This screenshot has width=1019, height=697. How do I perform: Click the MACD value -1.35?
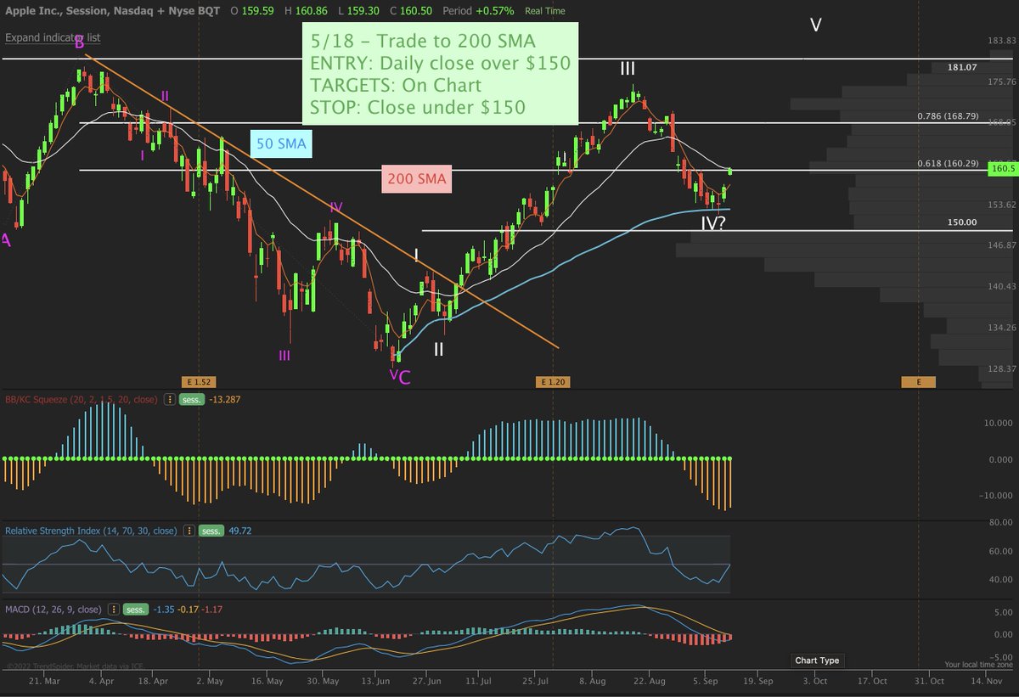point(164,609)
